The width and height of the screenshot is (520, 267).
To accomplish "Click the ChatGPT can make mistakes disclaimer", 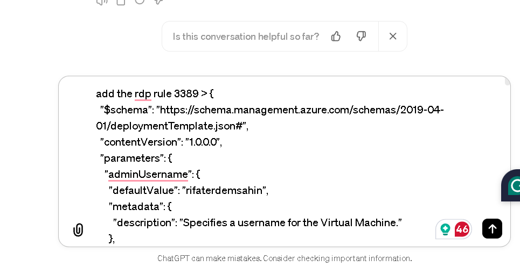I will [285, 258].
